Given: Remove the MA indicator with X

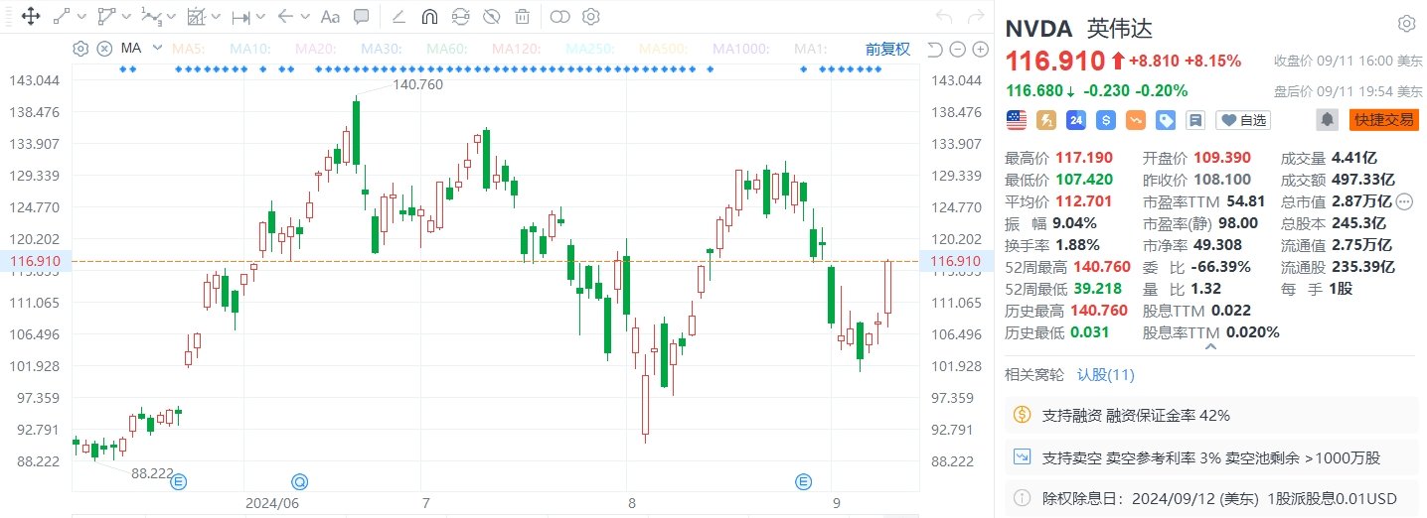Looking at the screenshot, I should tap(103, 48).
